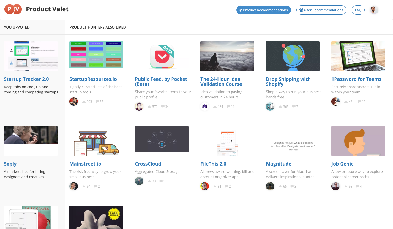
Task: Open comments for Public Feed, by Pocket
Action: click(163, 106)
